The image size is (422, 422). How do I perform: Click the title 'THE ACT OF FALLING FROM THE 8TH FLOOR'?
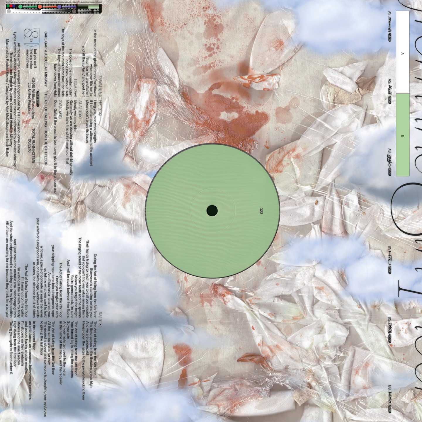pyautogui.click(x=45, y=128)
